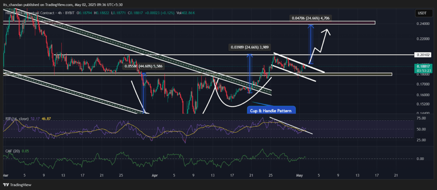Click the 'RSI (14, close)' indicator title
Image resolution: width=437 pixels, height=190 pixels.
click(x=17, y=119)
